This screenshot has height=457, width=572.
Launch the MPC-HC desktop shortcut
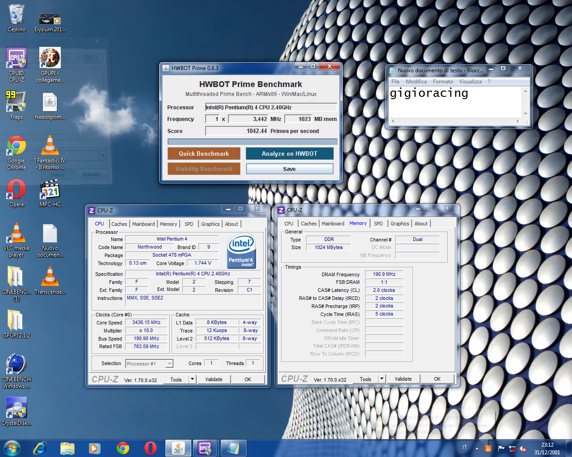point(50,193)
